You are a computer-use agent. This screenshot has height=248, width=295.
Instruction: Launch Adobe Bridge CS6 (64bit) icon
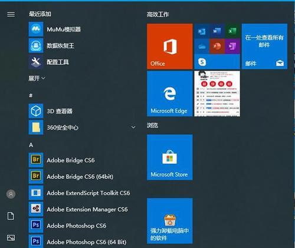pos(36,177)
